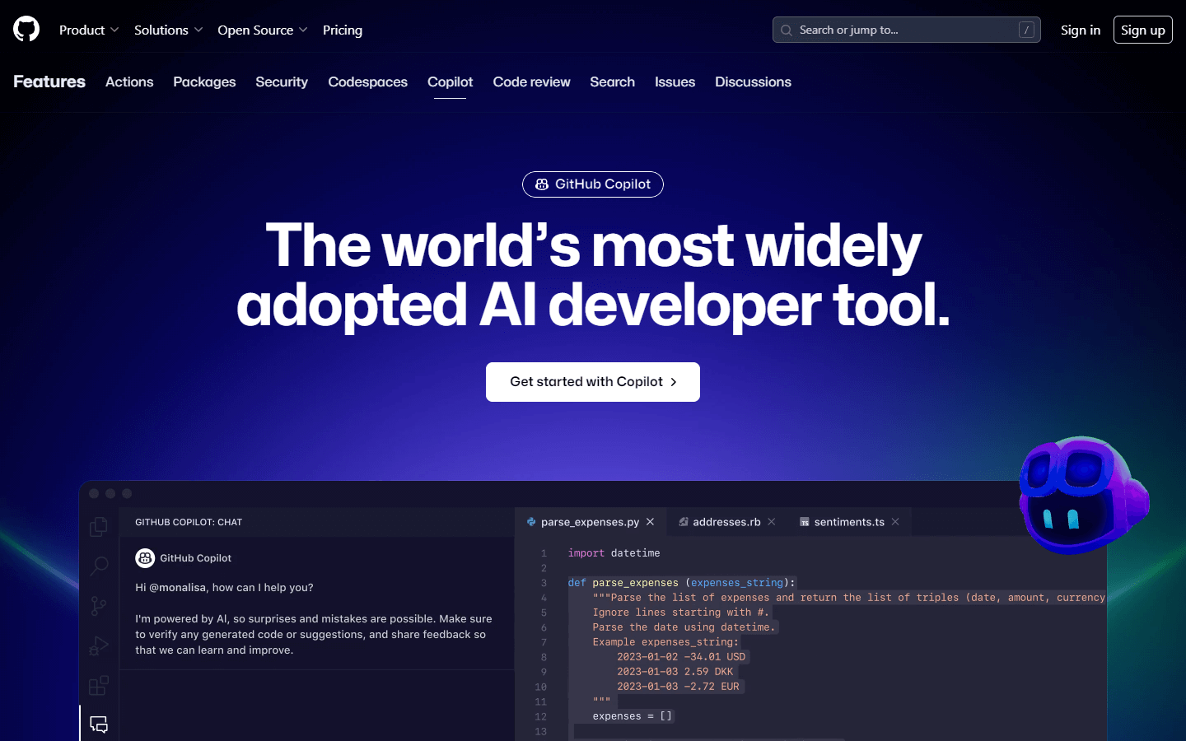Click the GITHUB COPILOT: CHAT panel title
This screenshot has height=741, width=1186.
pyautogui.click(x=189, y=522)
